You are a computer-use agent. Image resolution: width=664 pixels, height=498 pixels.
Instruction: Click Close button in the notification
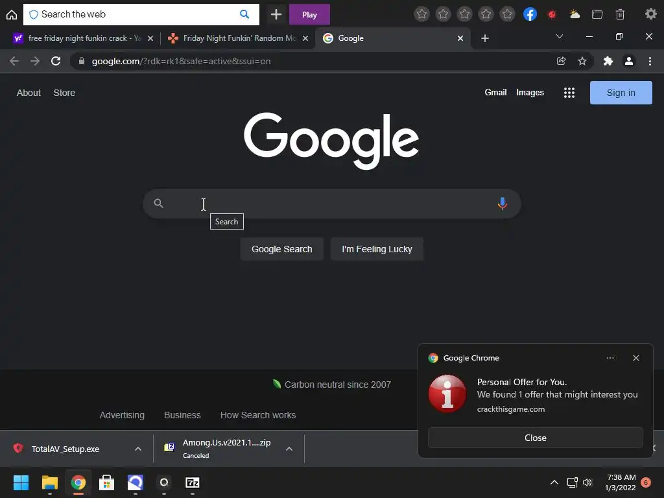coord(535,438)
